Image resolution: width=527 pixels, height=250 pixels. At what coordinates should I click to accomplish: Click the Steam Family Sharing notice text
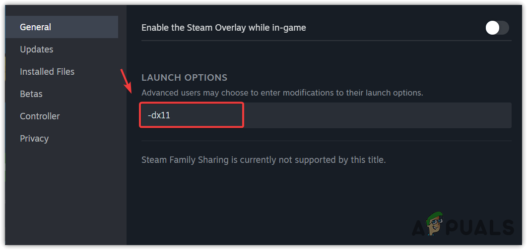[x=263, y=160]
